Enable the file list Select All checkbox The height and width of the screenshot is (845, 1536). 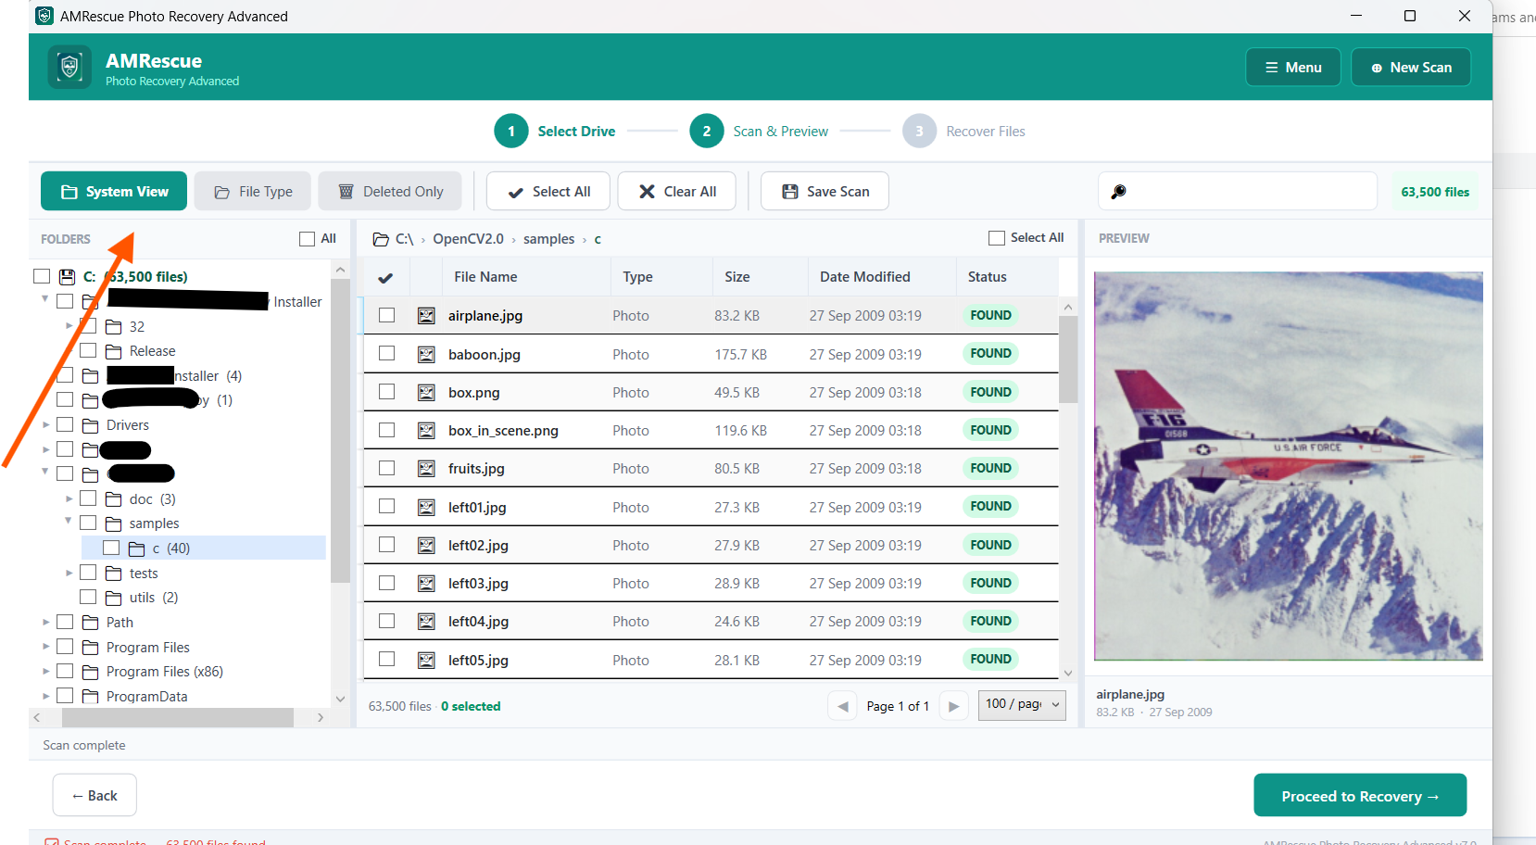pyautogui.click(x=997, y=238)
